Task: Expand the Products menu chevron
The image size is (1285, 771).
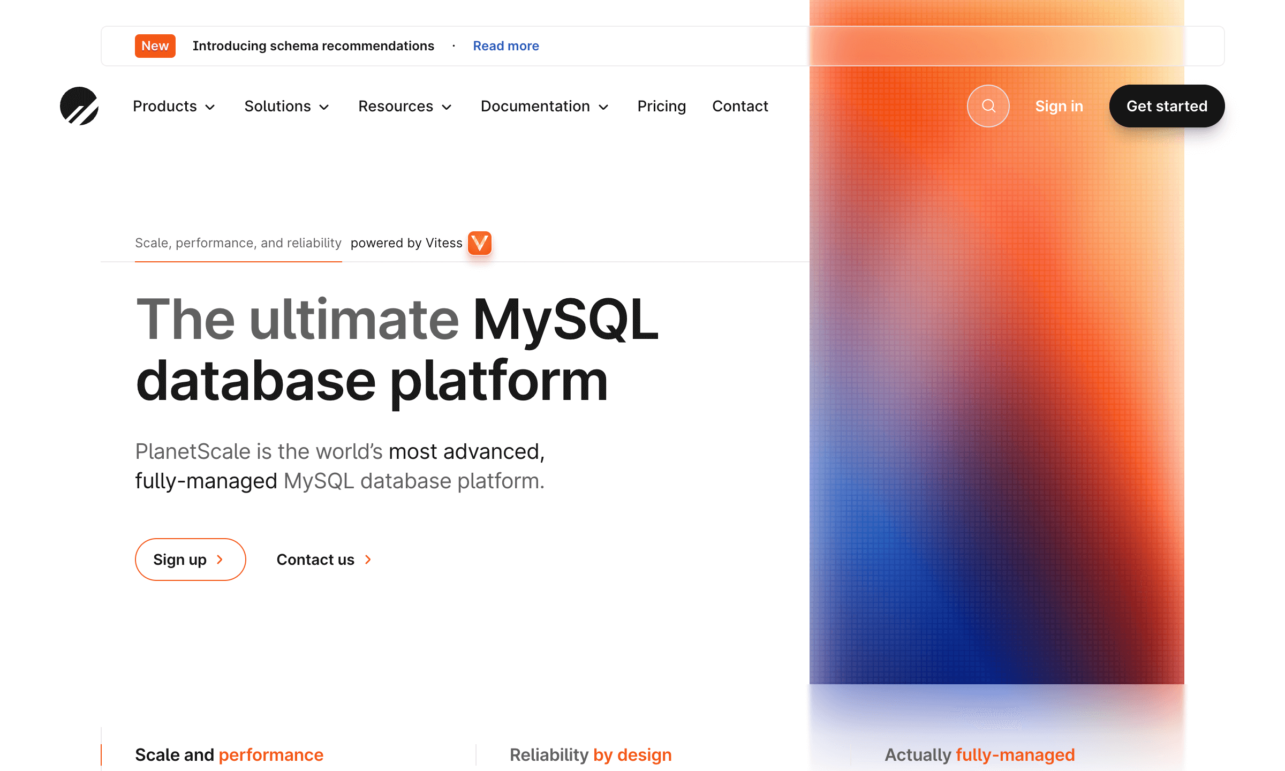Action: coord(210,107)
